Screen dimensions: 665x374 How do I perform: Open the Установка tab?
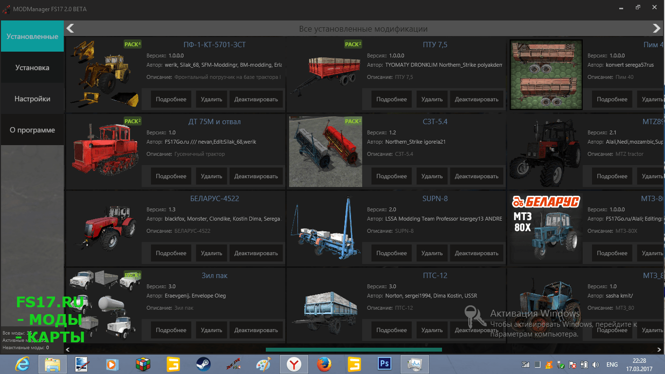[32, 68]
